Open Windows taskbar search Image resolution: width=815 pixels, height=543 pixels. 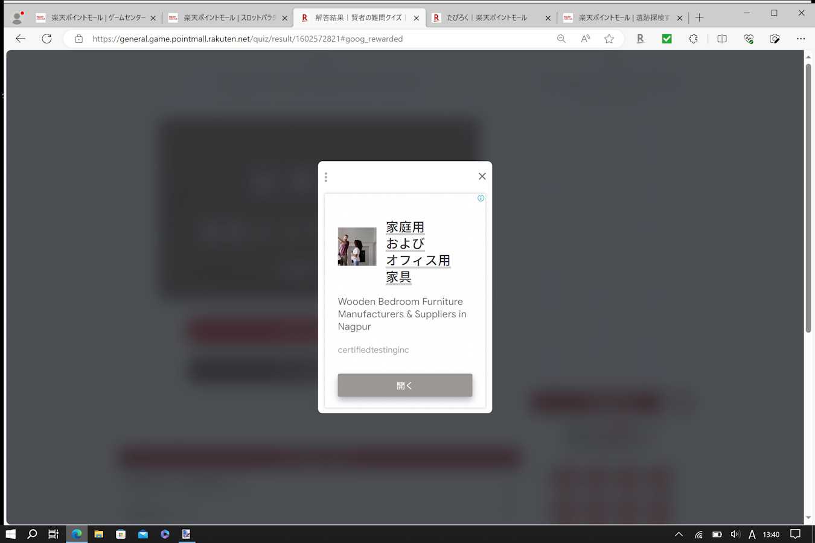(x=33, y=534)
